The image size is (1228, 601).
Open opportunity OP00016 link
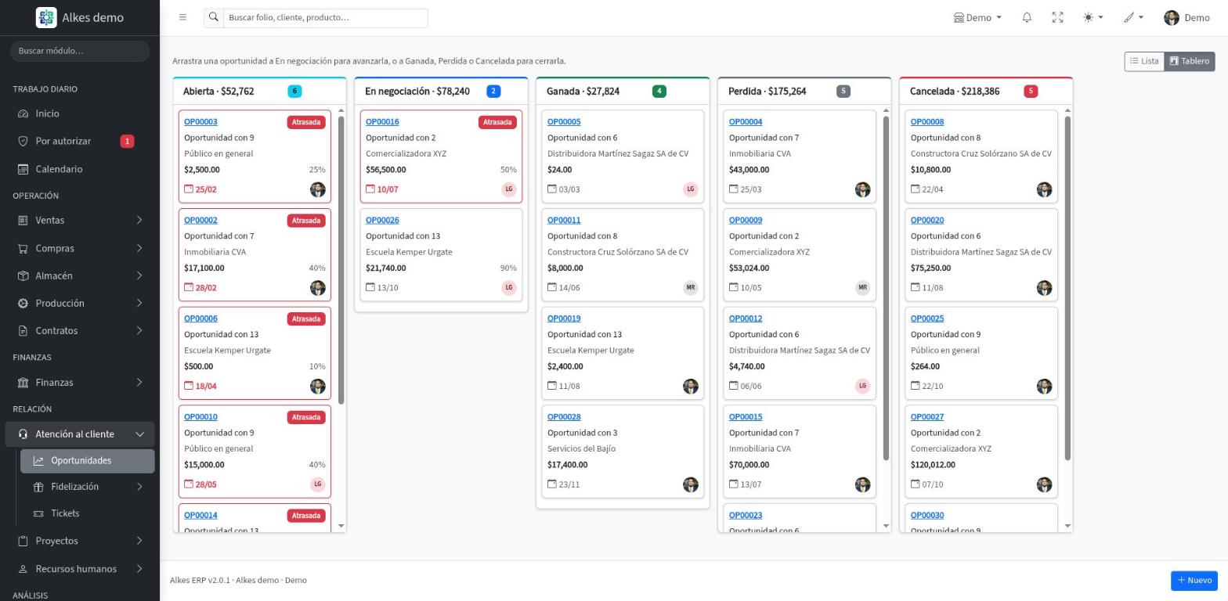click(382, 121)
